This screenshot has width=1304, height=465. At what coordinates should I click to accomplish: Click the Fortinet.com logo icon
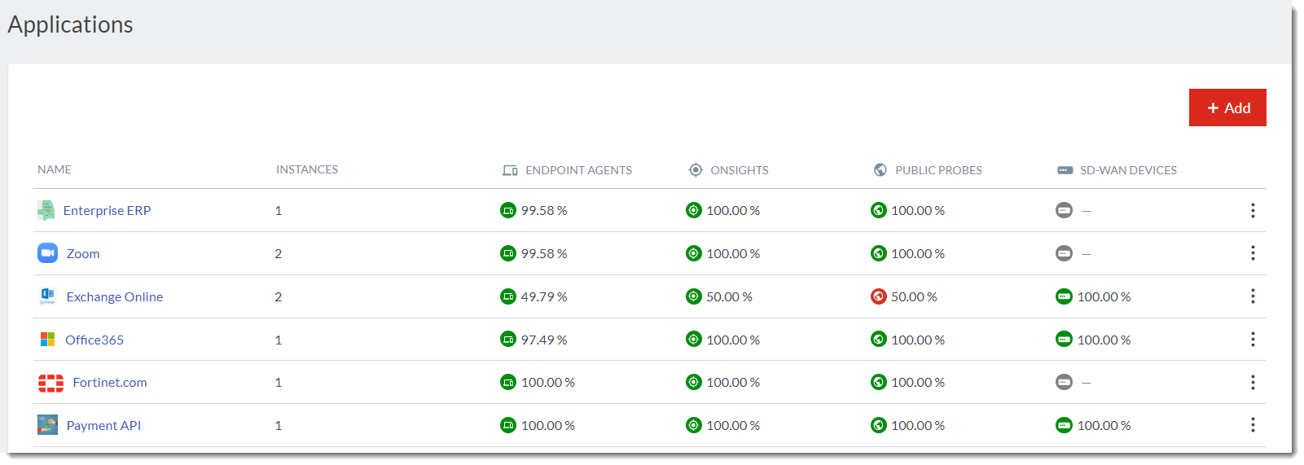50,383
